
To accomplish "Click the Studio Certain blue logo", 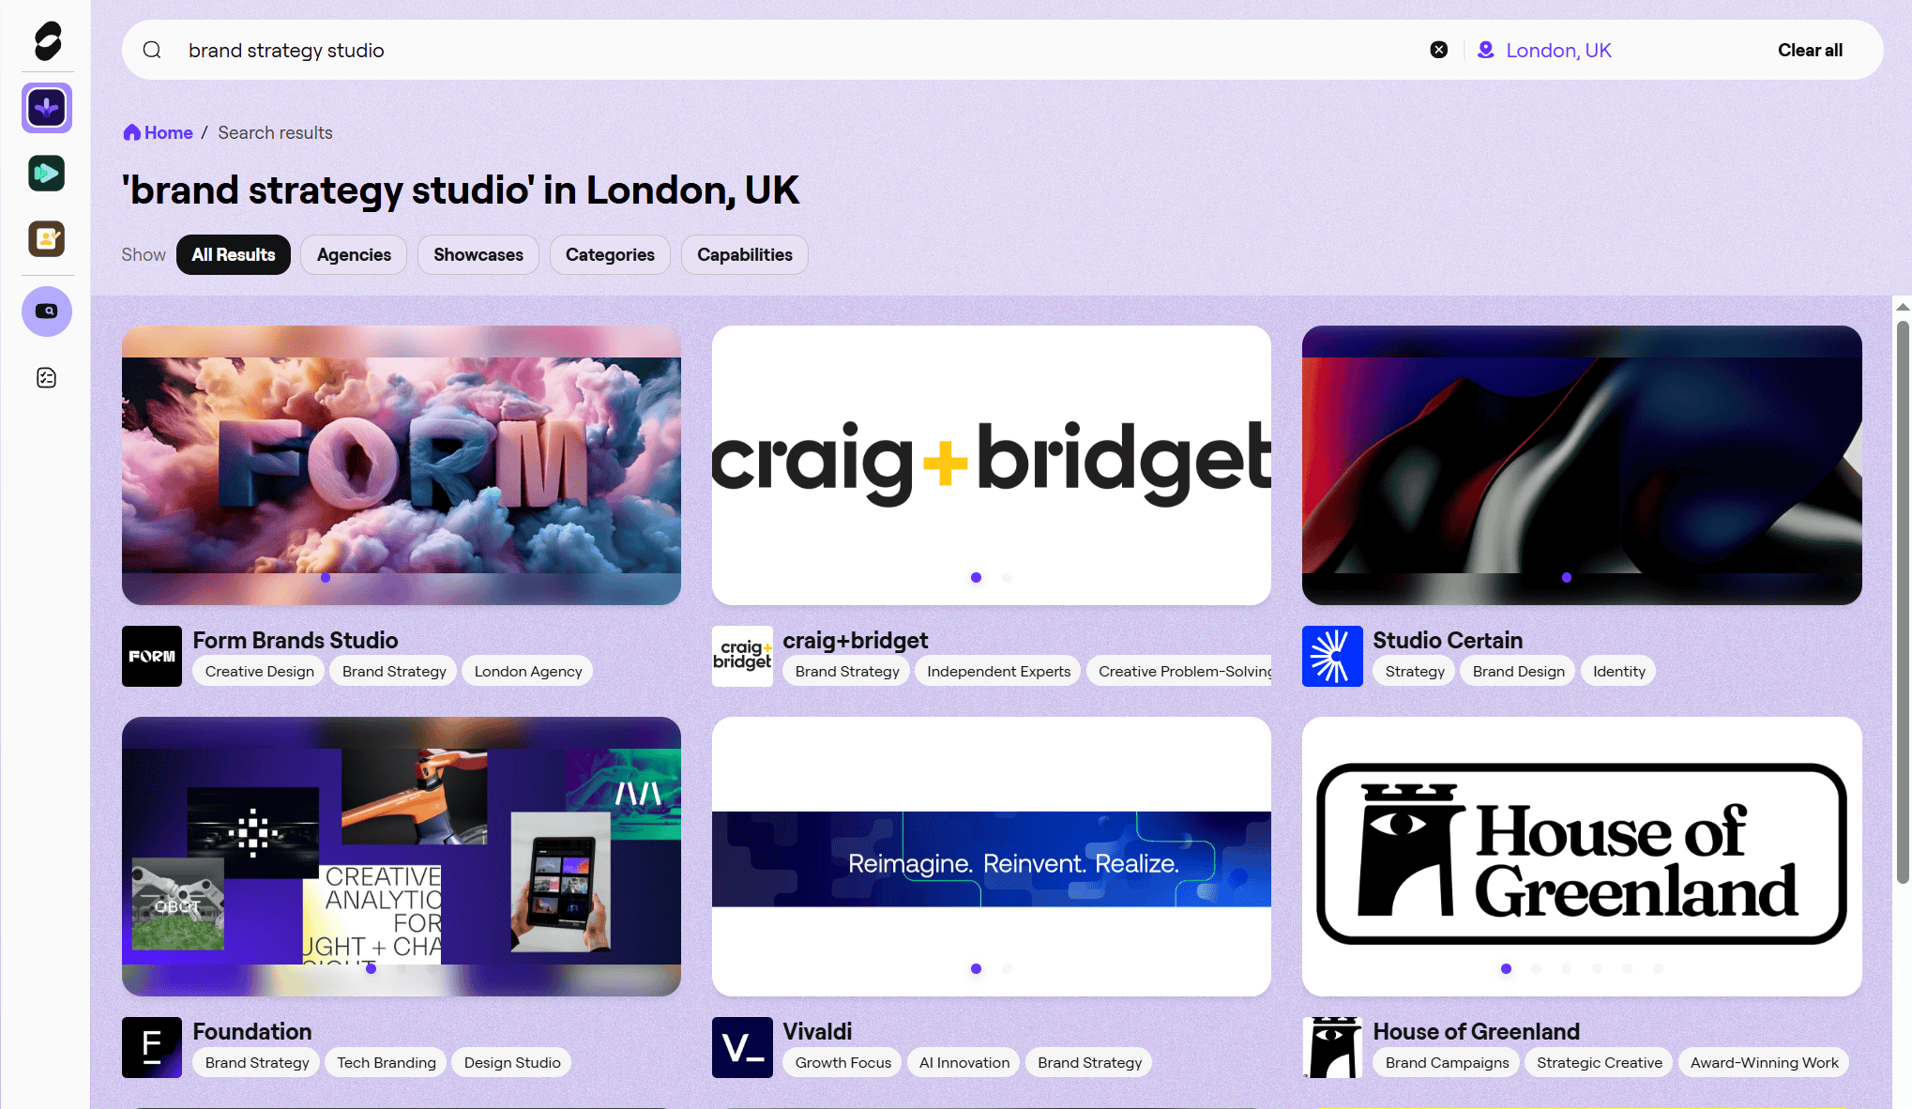I will point(1332,656).
